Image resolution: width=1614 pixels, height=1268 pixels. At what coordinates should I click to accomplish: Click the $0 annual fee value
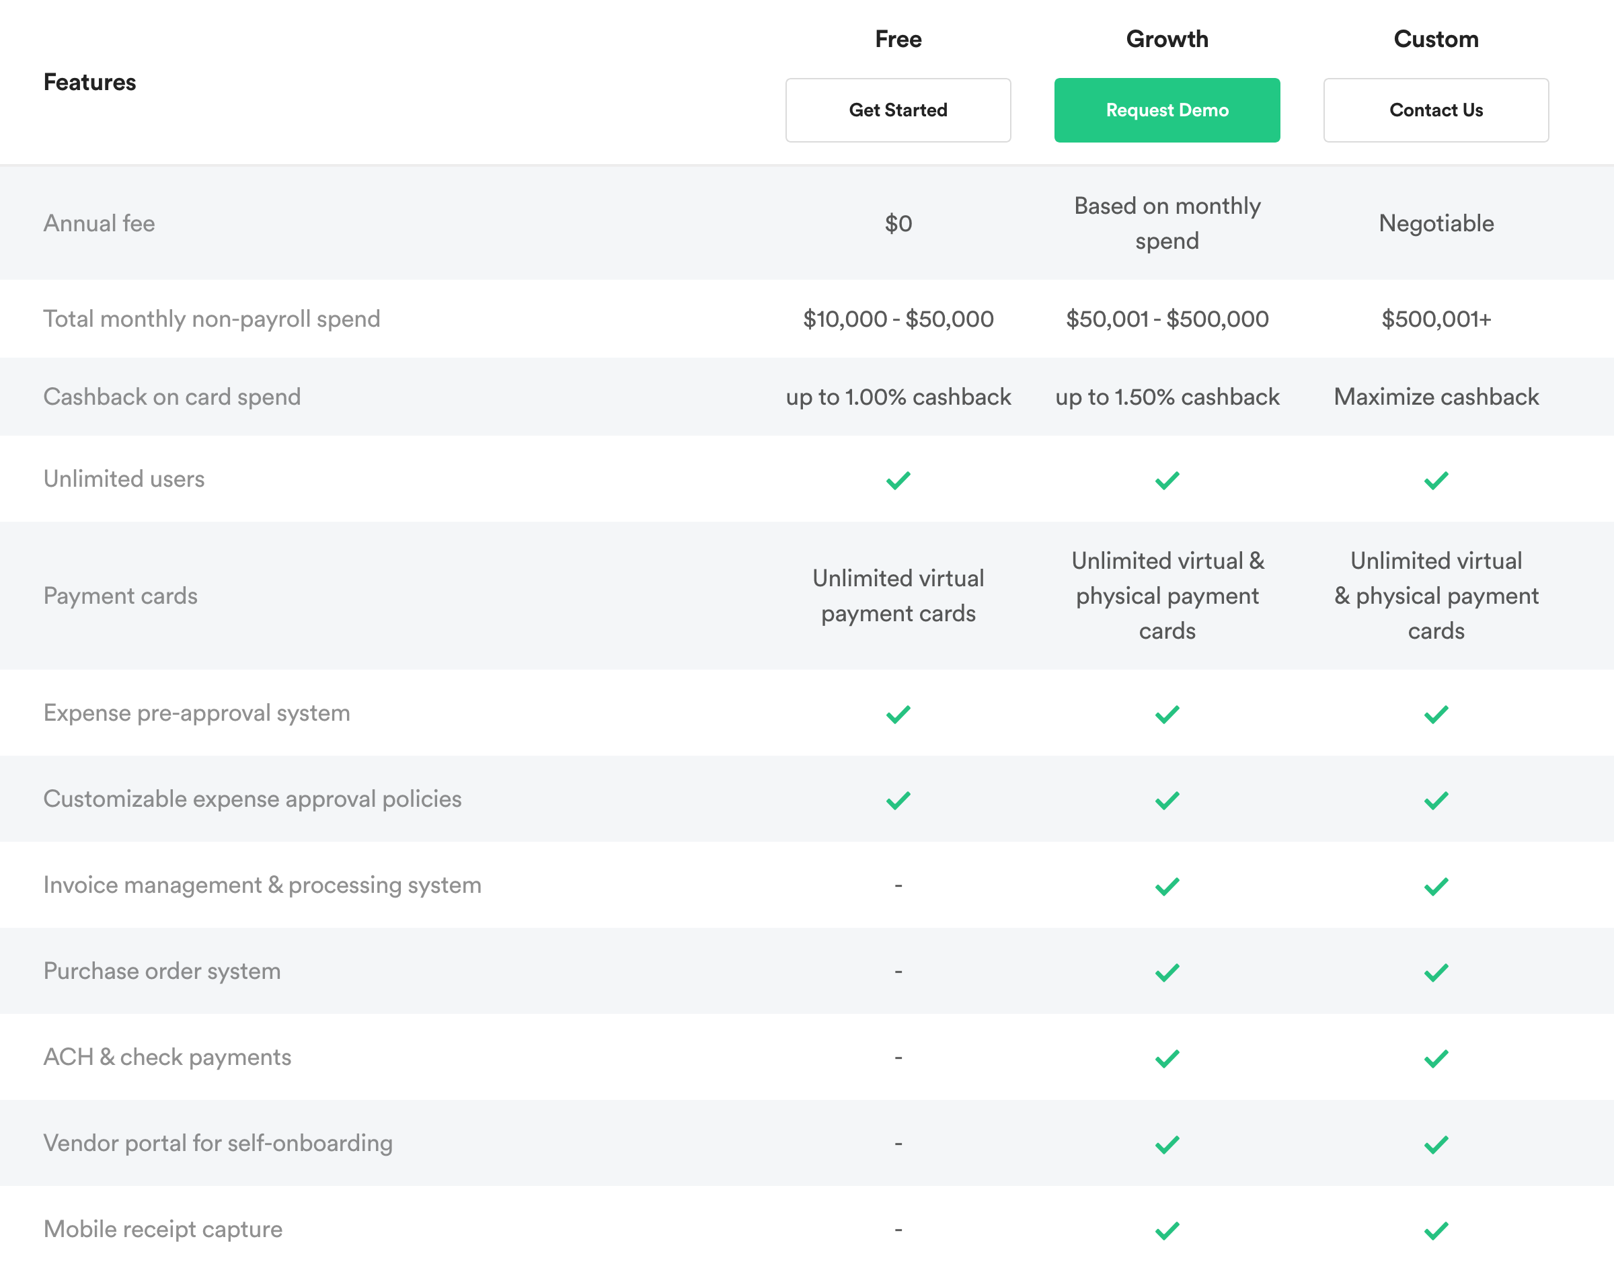(898, 223)
